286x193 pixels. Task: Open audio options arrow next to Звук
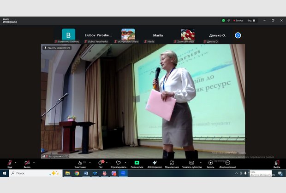pos(16,163)
